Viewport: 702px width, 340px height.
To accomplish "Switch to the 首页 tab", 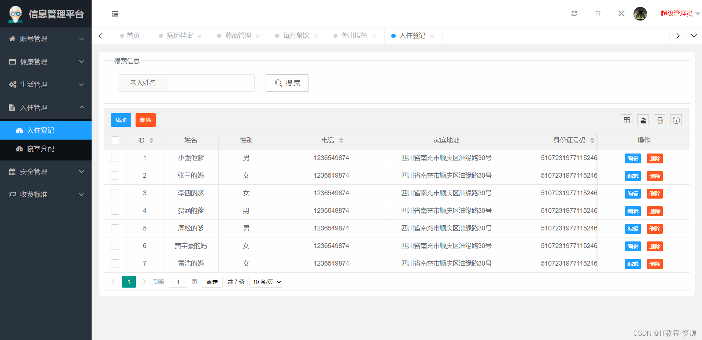I will point(130,36).
